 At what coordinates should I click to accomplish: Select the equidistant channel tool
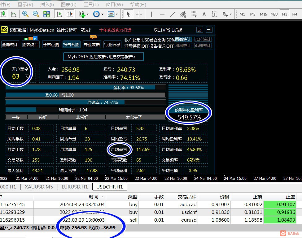click(183, 14)
